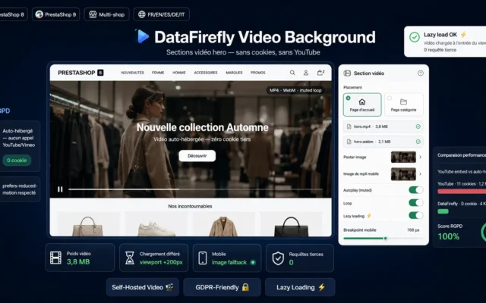Click the camel coat product thumbnail
The image size is (486, 303).
click(224, 225)
